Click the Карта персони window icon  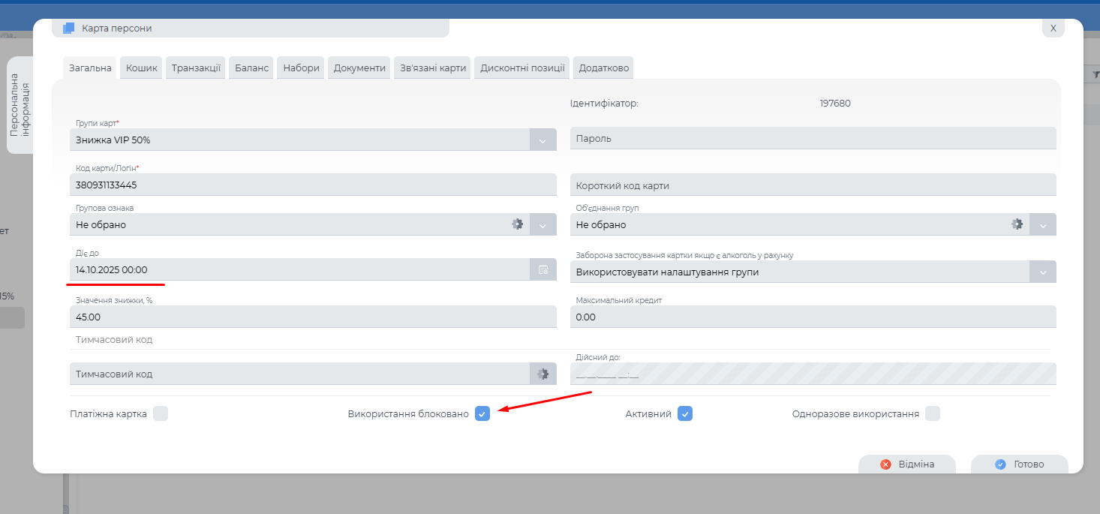[69, 29]
